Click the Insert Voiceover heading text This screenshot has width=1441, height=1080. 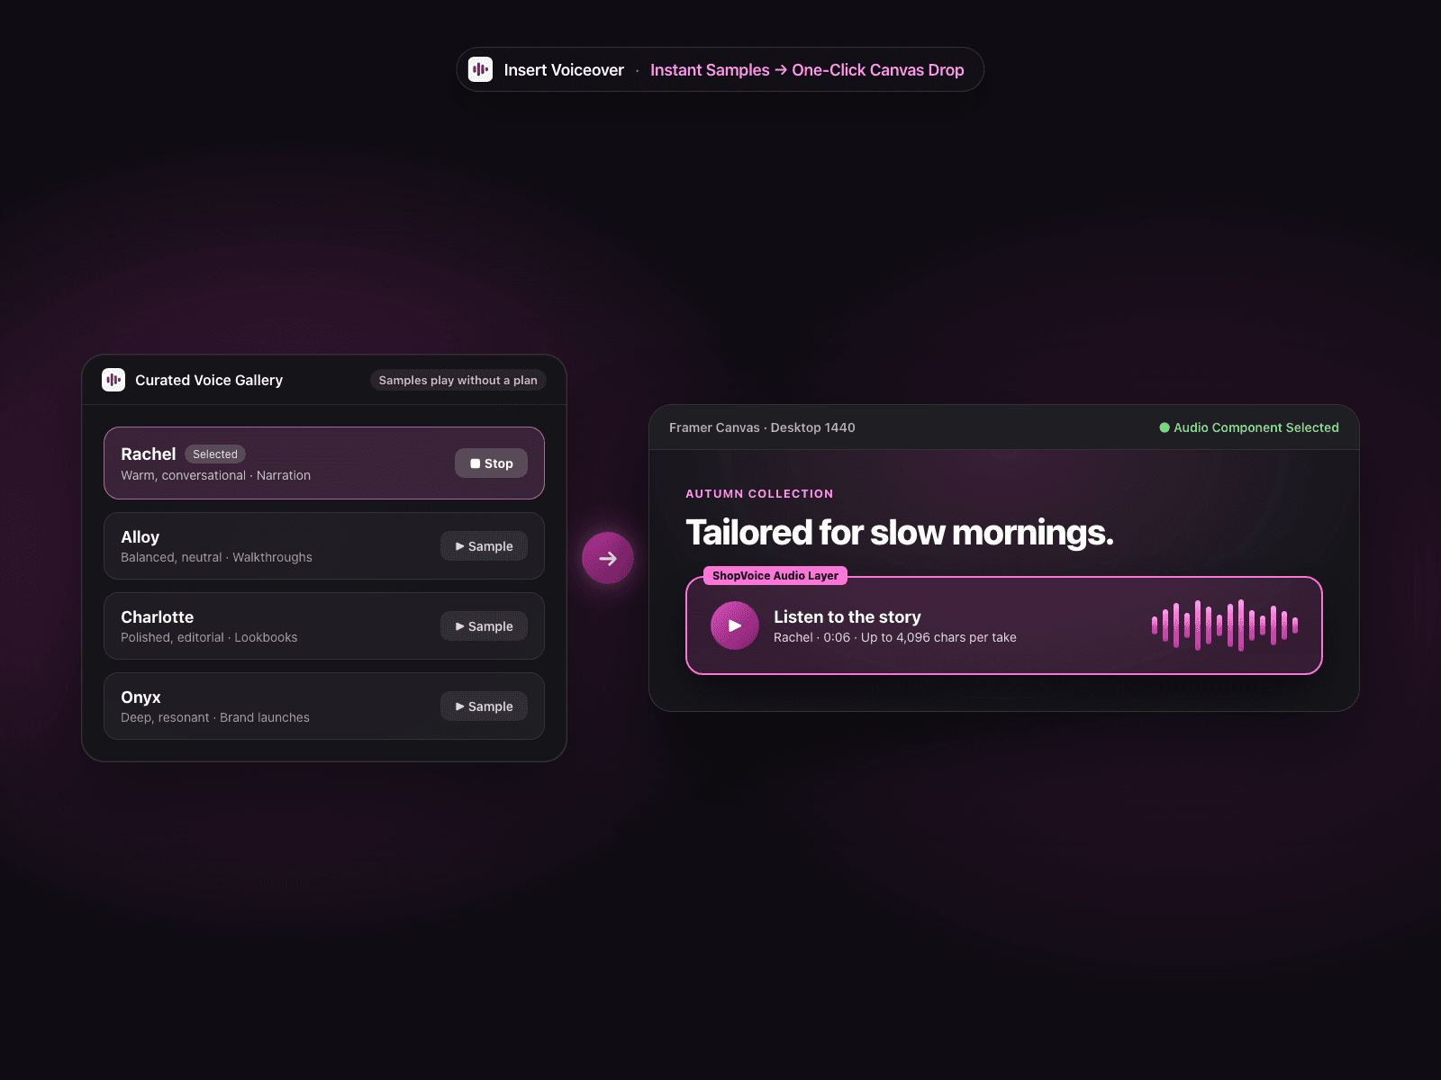564,70
